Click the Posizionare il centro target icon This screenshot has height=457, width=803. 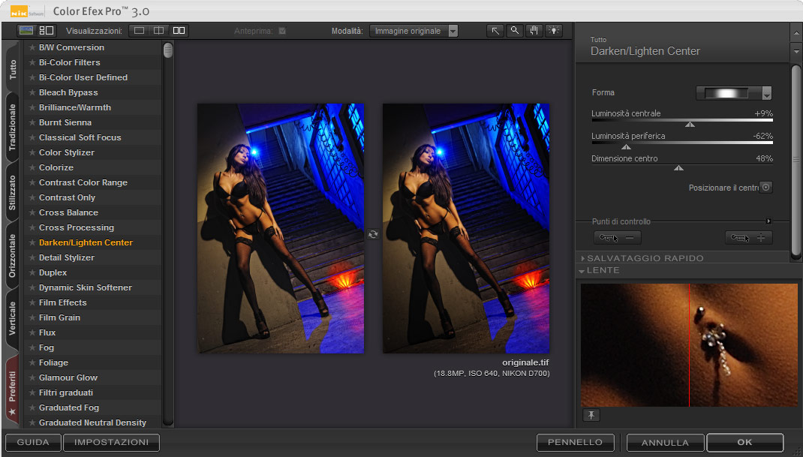tap(765, 187)
